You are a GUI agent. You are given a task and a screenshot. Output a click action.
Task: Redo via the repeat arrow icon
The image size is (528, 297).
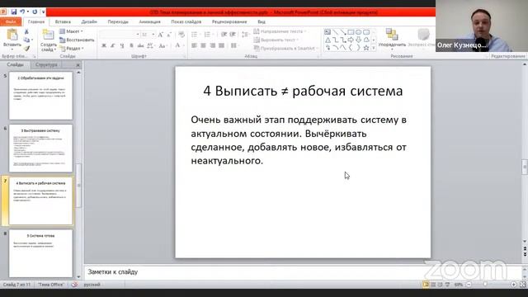pyautogui.click(x=35, y=12)
